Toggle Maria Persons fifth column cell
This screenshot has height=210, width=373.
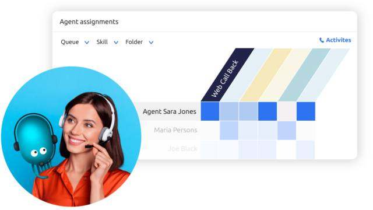tap(287, 131)
